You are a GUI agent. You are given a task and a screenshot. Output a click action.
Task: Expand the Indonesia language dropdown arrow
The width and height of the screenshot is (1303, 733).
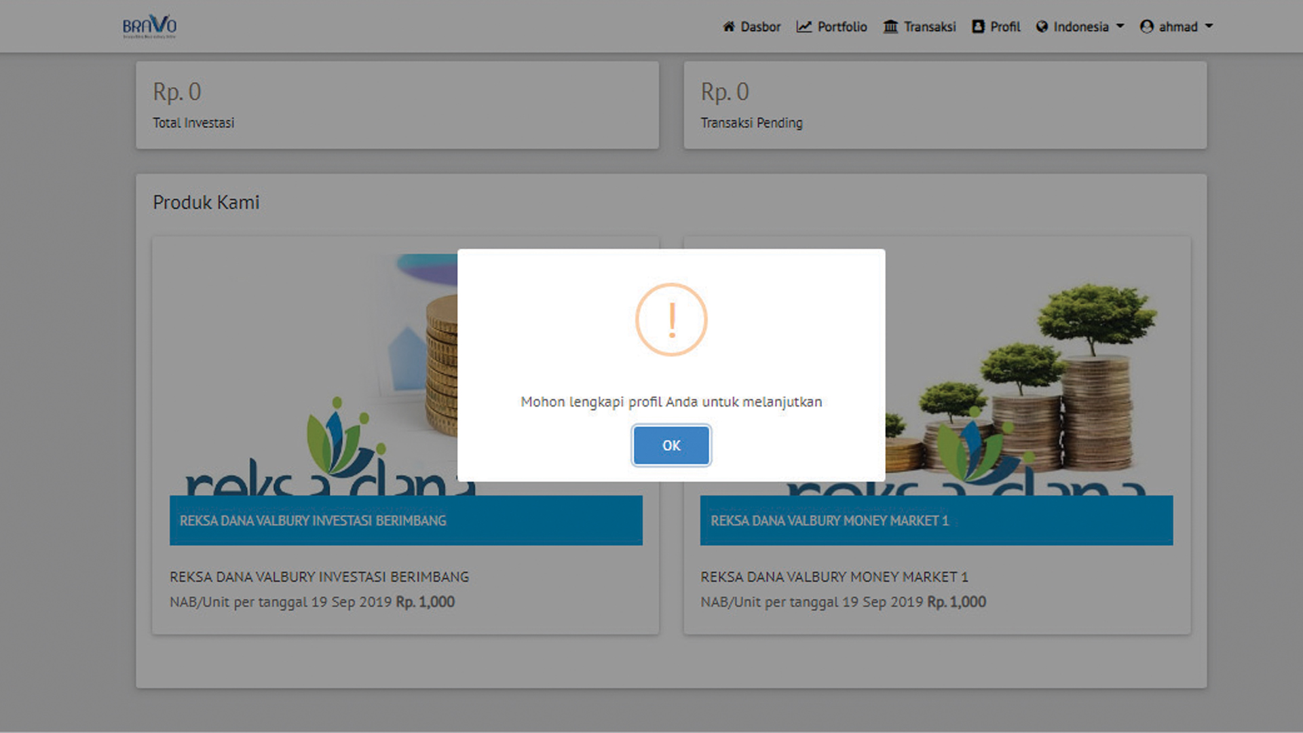(x=1120, y=26)
